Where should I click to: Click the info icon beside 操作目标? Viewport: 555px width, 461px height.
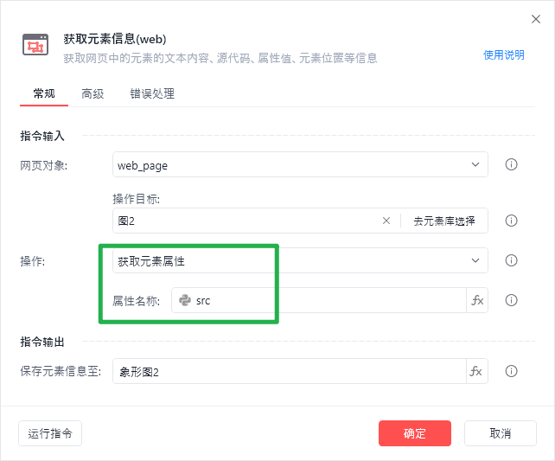point(511,221)
